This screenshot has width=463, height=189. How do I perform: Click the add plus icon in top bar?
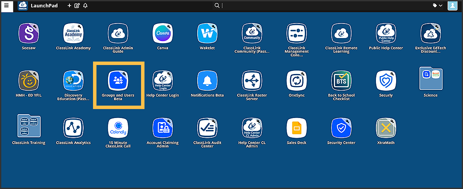tap(69, 6)
